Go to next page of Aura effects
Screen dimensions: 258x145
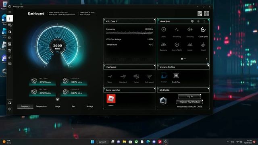(x=206, y=59)
